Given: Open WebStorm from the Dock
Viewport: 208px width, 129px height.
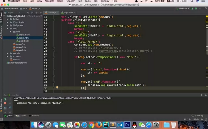Looking at the screenshot, I should (106, 125).
